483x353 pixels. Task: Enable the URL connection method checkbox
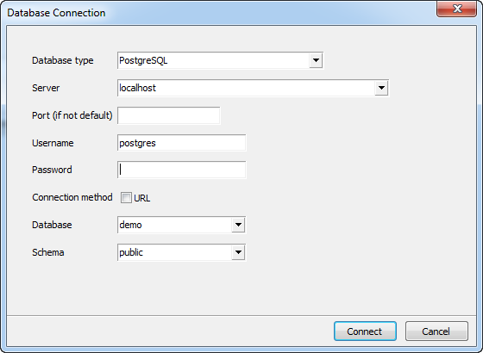tap(126, 198)
